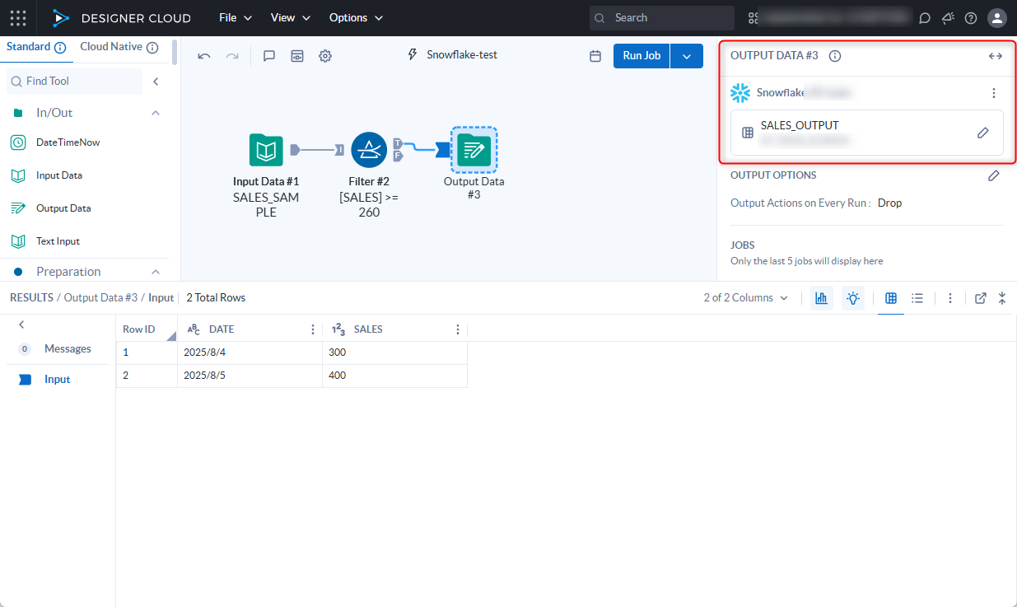1017x607 pixels.
Task: Collapse the In/Out tool category
Action: (x=156, y=113)
